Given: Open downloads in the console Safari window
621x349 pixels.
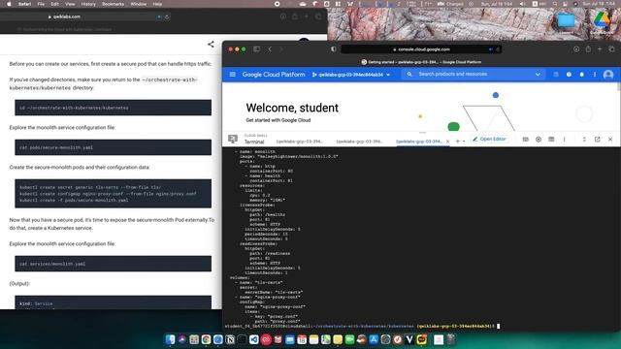Looking at the screenshot, I should [x=576, y=49].
